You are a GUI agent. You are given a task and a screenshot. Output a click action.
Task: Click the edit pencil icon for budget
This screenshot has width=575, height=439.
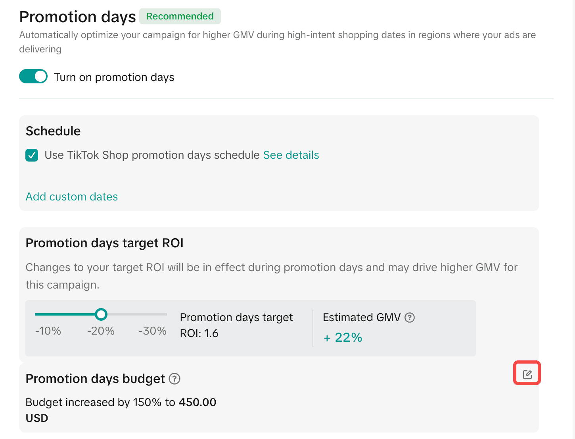point(527,374)
